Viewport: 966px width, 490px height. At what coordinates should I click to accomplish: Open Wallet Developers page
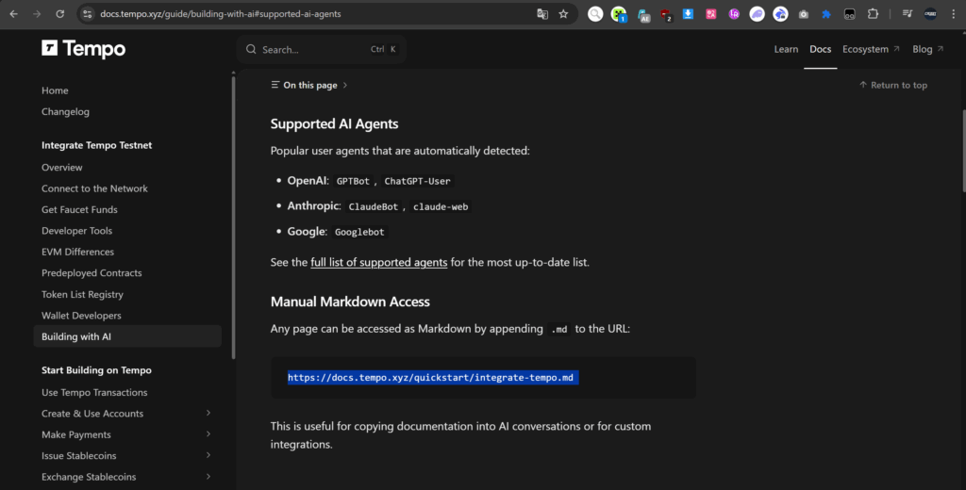(81, 315)
